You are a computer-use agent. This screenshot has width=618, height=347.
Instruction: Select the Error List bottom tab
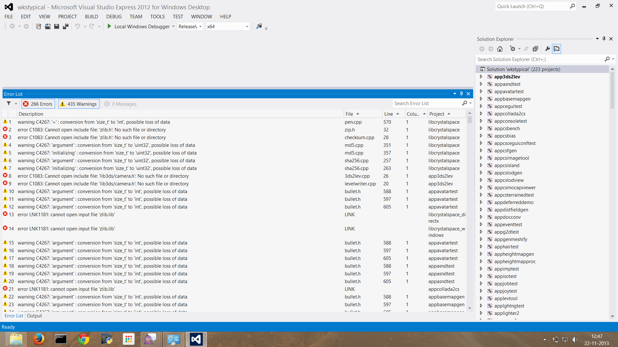(x=14, y=316)
